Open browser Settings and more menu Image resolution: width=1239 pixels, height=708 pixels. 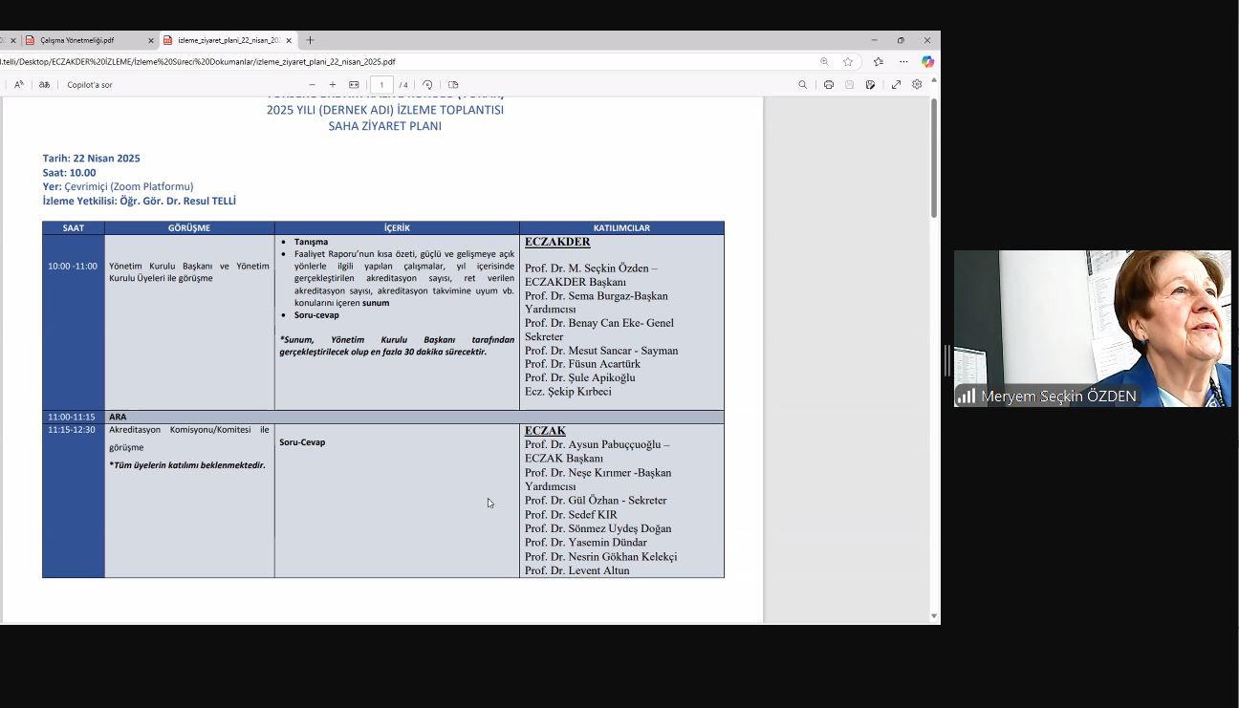903,62
